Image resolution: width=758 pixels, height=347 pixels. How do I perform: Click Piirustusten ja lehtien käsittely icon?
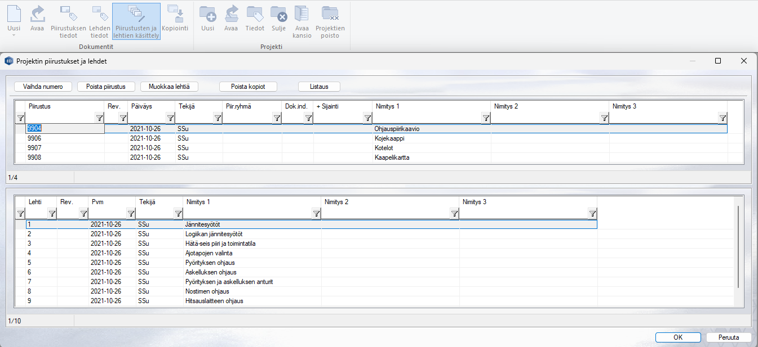coord(136,13)
